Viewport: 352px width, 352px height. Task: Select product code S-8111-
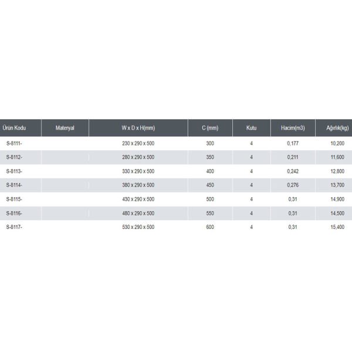pyautogui.click(x=14, y=143)
